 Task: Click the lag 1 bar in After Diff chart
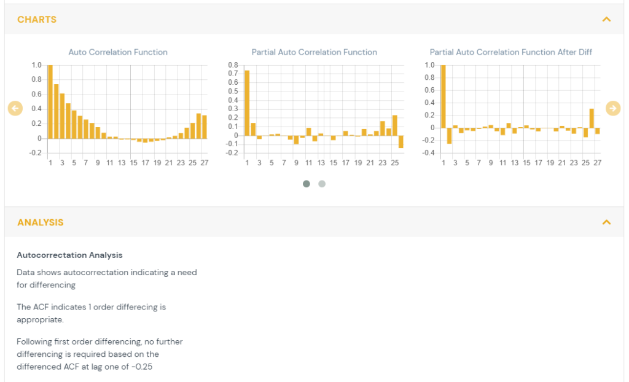point(443,96)
